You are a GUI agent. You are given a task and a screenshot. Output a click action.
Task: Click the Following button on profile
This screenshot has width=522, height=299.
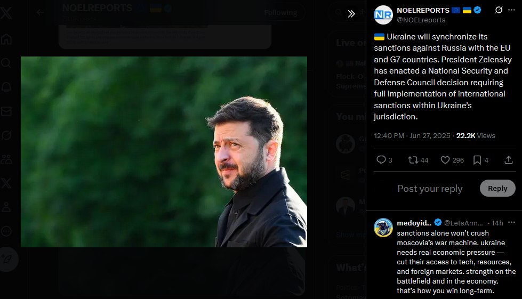pos(280,13)
